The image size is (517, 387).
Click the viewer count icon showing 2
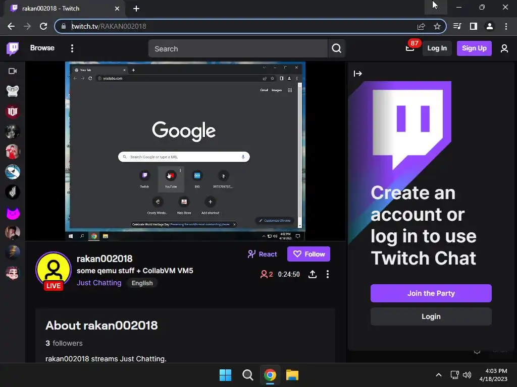[x=267, y=274]
